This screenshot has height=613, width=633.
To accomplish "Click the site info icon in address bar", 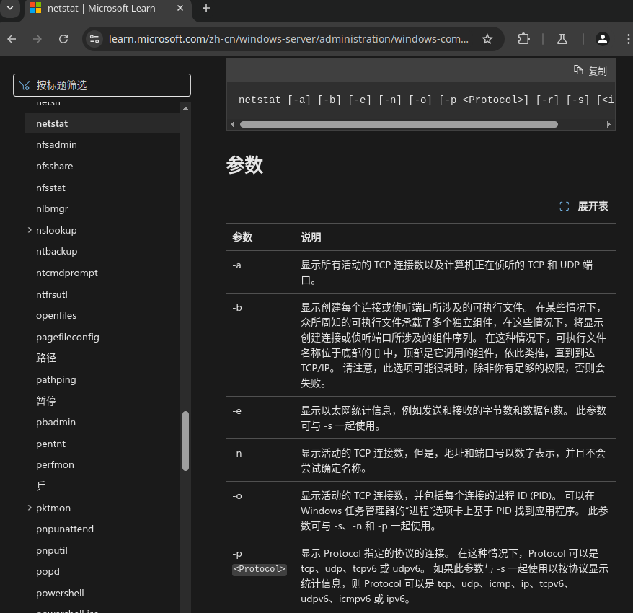I will pyautogui.click(x=94, y=39).
